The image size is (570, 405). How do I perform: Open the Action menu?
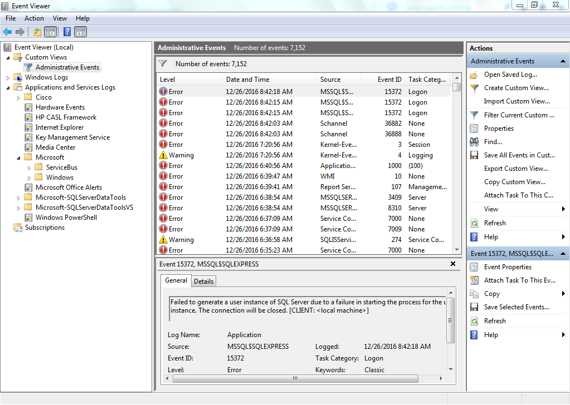pyautogui.click(x=34, y=18)
